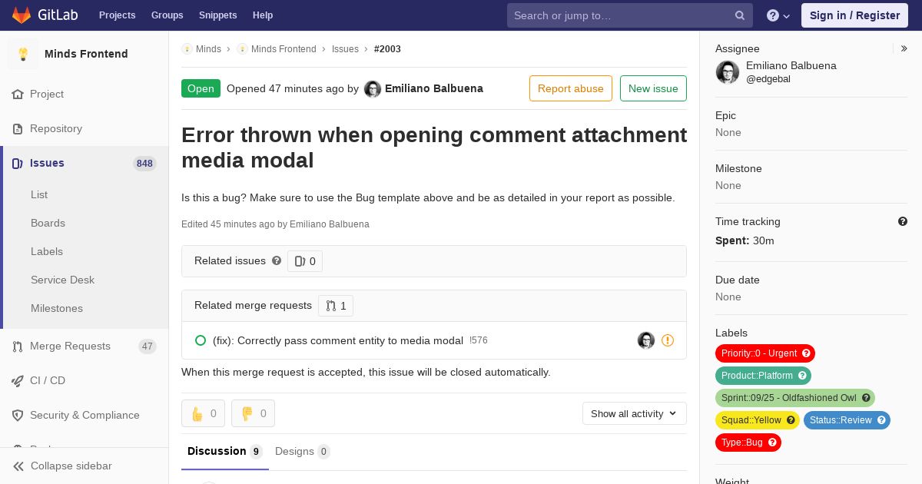Click the CI / CD rocket icon
This screenshot has width=922, height=484.
point(18,380)
